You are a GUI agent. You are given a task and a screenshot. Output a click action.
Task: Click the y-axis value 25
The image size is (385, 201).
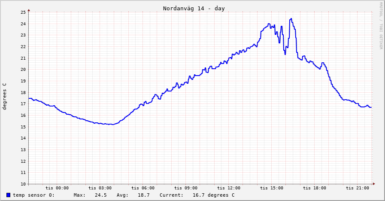23,12
